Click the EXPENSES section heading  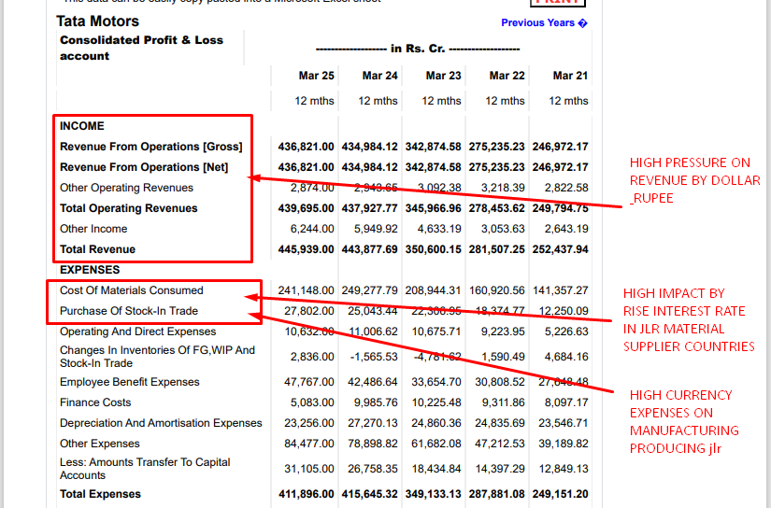90,270
